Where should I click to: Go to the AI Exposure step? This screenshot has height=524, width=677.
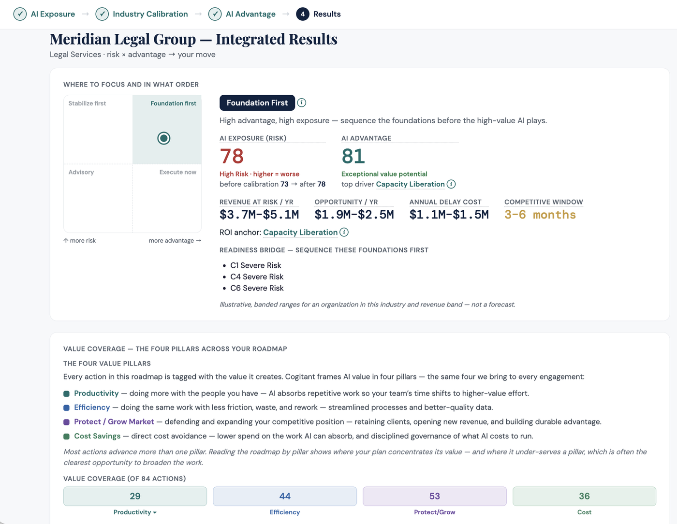click(44, 14)
